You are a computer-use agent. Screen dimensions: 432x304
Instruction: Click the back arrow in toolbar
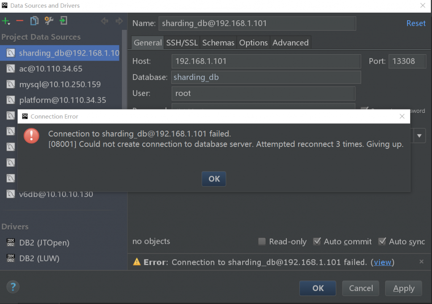point(105,21)
